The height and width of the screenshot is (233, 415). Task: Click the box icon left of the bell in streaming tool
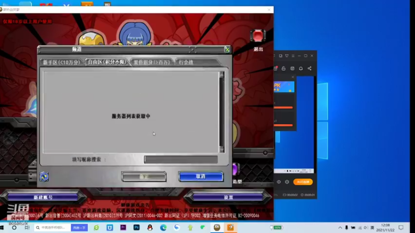coord(292,68)
